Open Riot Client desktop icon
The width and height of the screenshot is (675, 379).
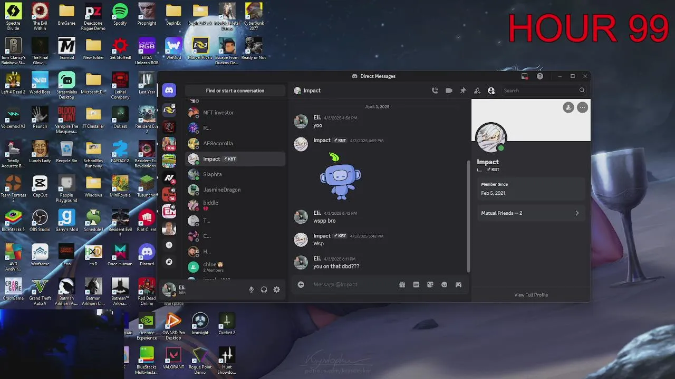point(147,221)
